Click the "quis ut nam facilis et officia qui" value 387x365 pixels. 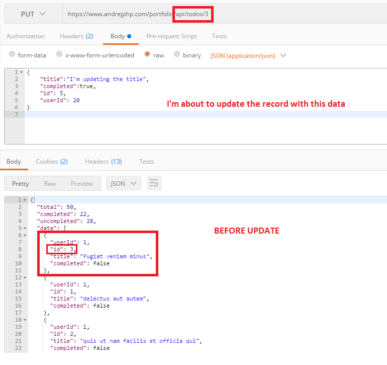click(140, 341)
